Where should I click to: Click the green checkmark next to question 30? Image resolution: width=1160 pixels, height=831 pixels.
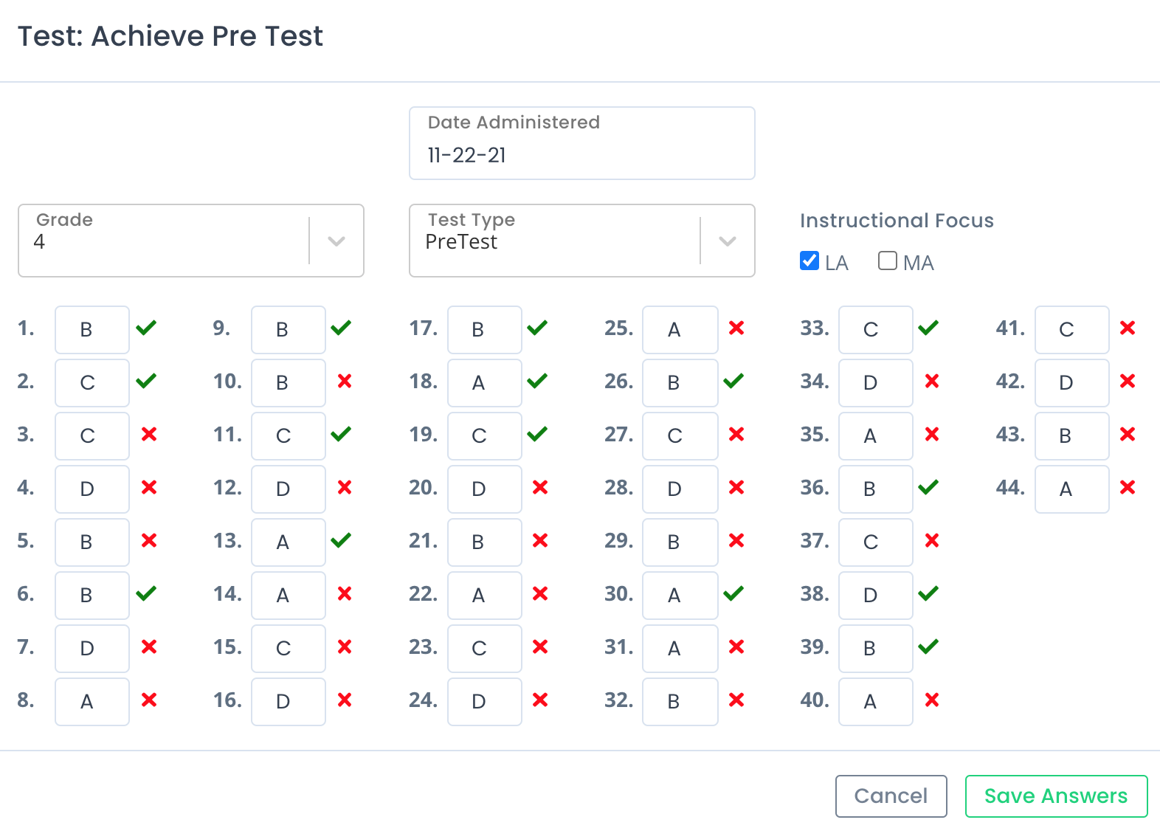pos(733,593)
